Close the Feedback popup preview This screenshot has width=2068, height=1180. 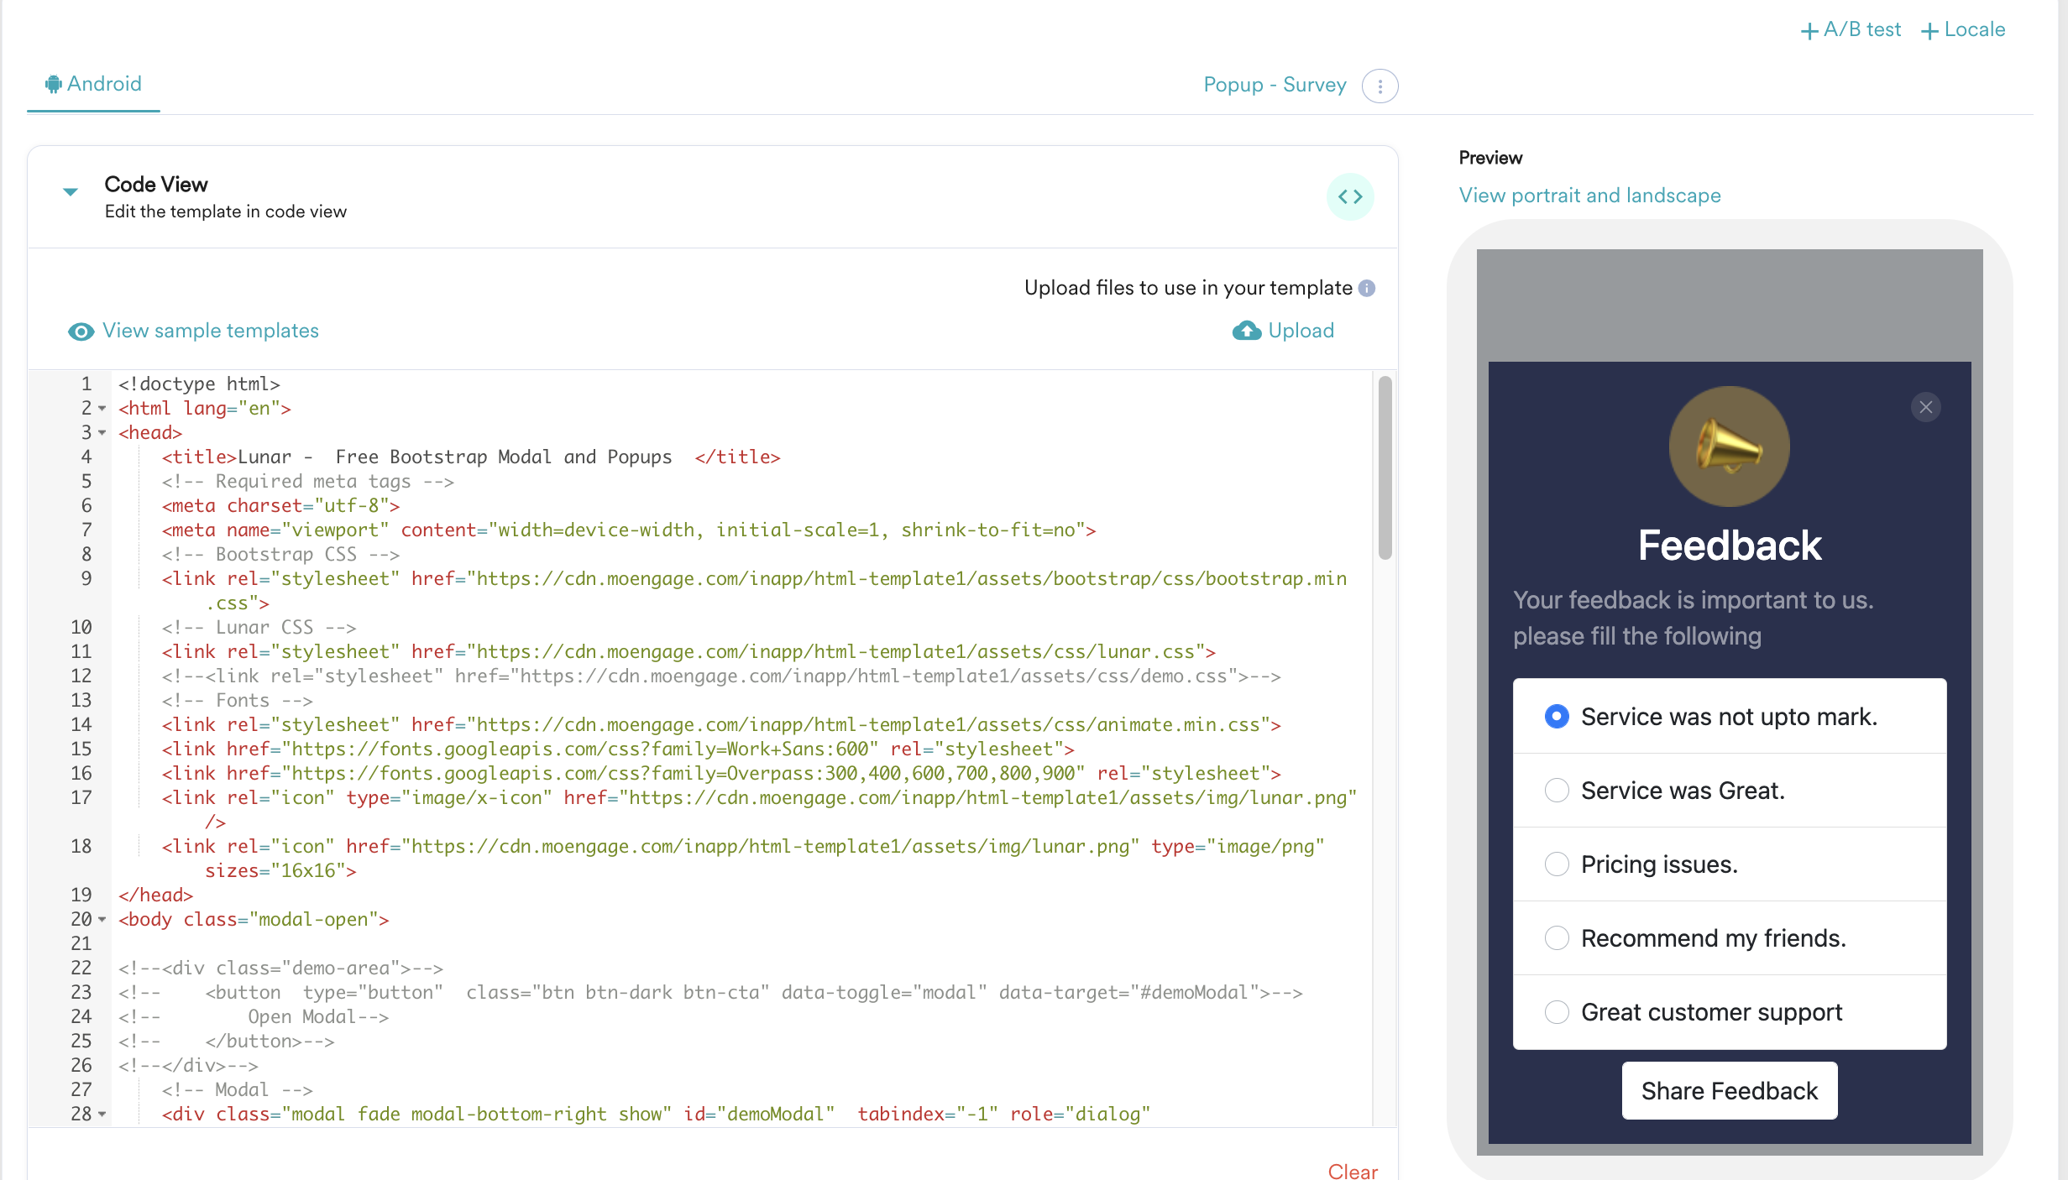point(1926,407)
